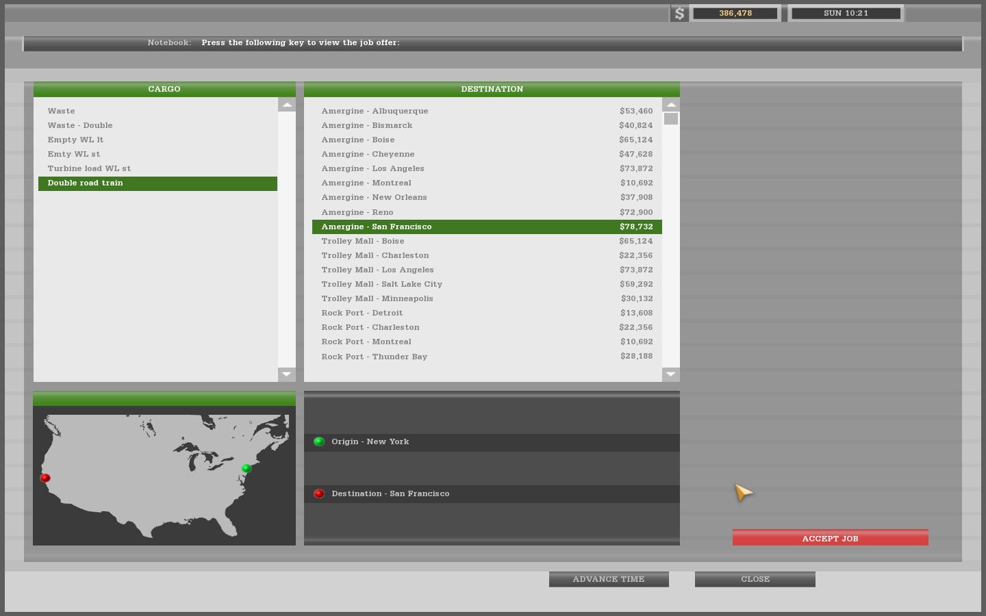This screenshot has width=986, height=616.
Task: Choose destination Amergine - Bismarck
Action: pyautogui.click(x=487, y=125)
